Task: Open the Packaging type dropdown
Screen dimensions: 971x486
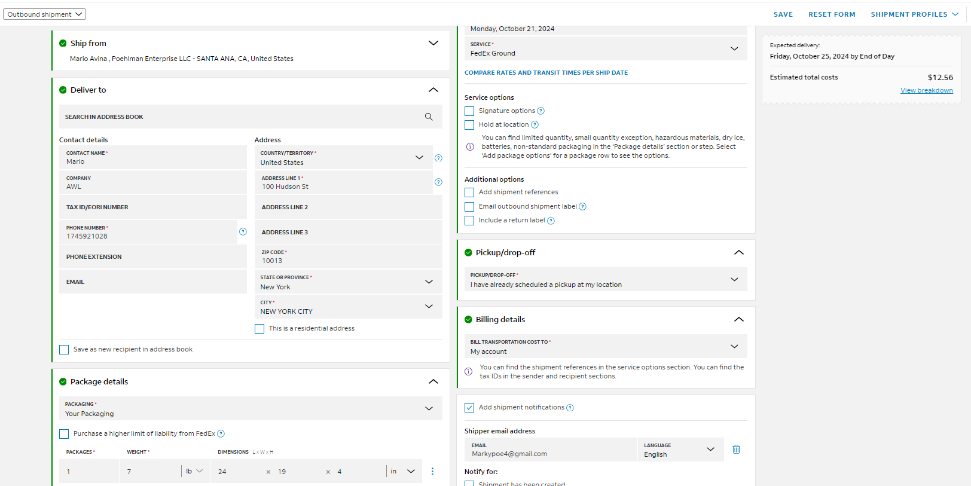Action: tap(251, 408)
